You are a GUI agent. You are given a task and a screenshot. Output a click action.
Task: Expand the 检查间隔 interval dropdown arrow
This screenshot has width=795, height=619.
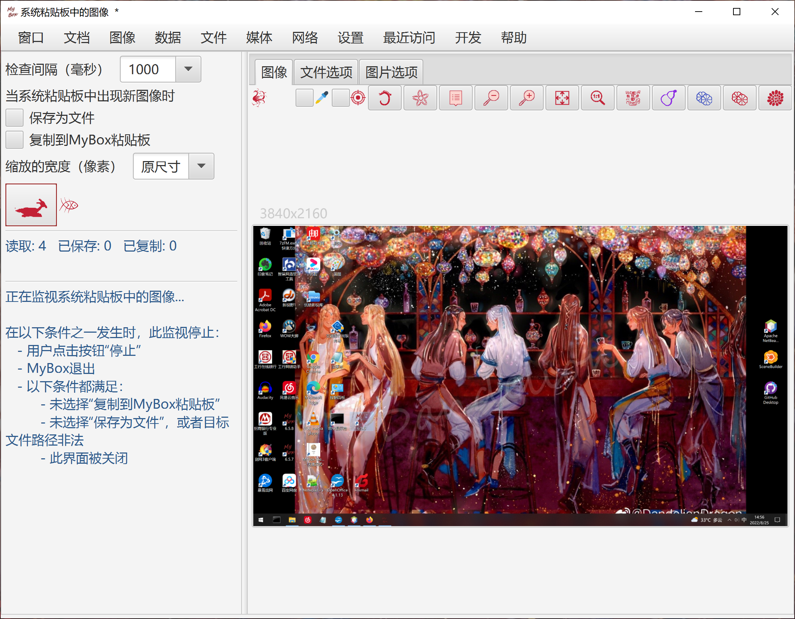188,69
